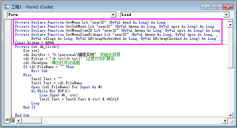Viewport: 237px width, 128px height.
Task: Click the horizontal scrollbar thumb
Action: coord(31,121)
